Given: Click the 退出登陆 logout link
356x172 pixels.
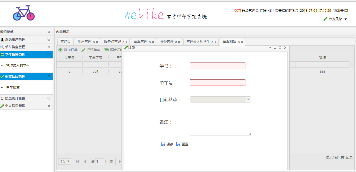Looking at the screenshot, I should pos(340,11).
